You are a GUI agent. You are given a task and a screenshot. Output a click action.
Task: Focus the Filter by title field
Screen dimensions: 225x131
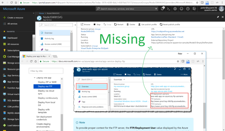click(x=46, y=71)
